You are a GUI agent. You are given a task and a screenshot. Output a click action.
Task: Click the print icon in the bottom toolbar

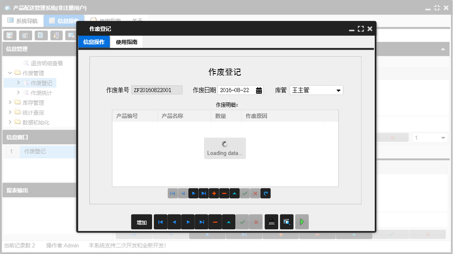[270, 222]
